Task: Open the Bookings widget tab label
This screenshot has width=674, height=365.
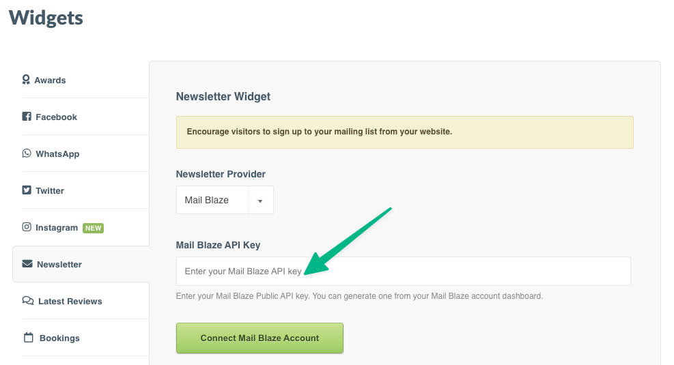Action: point(59,338)
